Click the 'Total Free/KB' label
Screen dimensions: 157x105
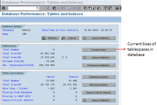coord(12,57)
